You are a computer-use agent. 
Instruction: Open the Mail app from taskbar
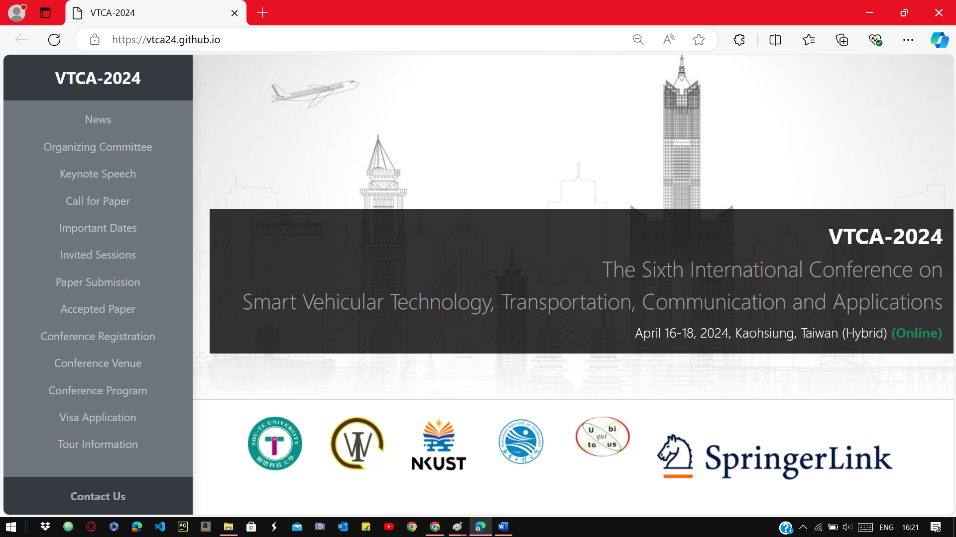tap(297, 527)
